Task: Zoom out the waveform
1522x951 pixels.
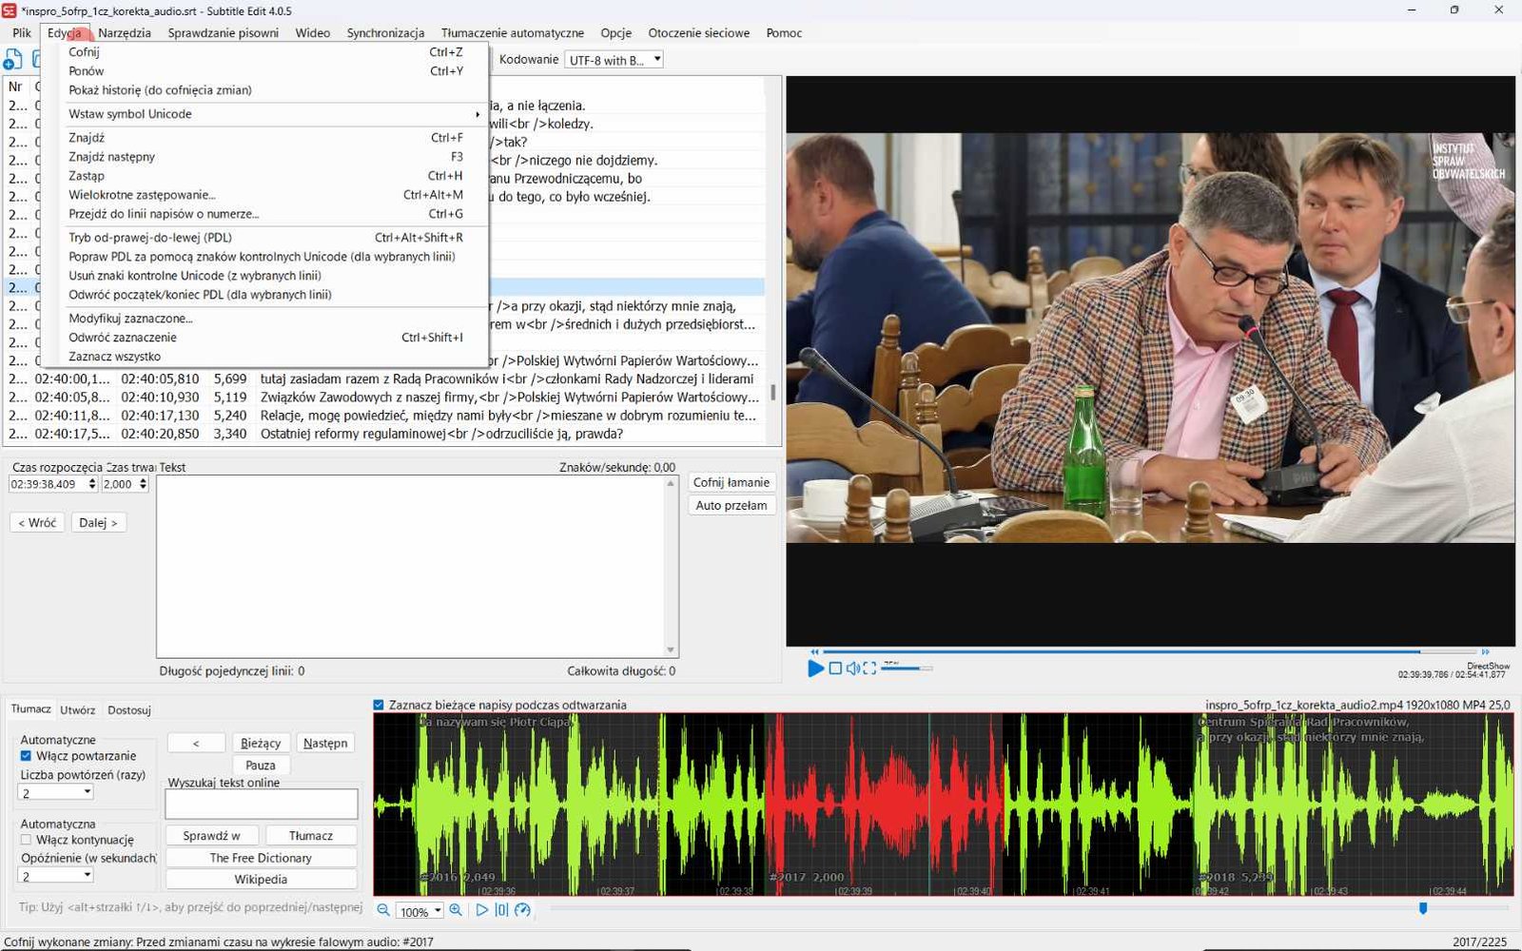Action: click(383, 910)
